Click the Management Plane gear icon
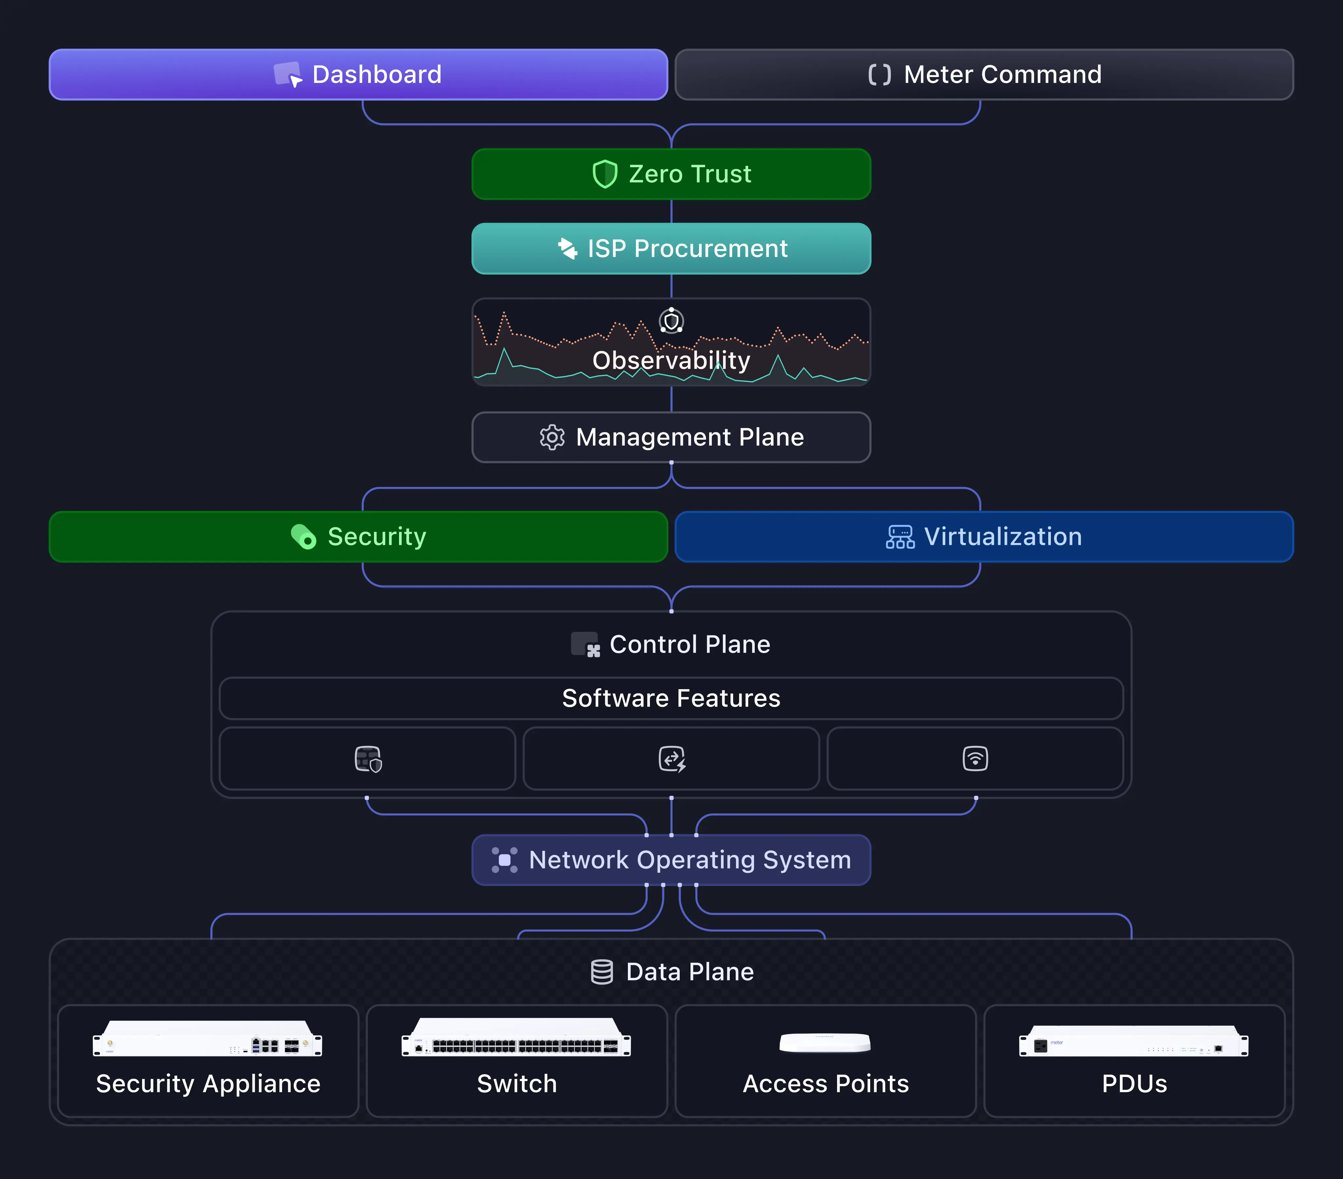This screenshot has height=1179, width=1343. 552,437
